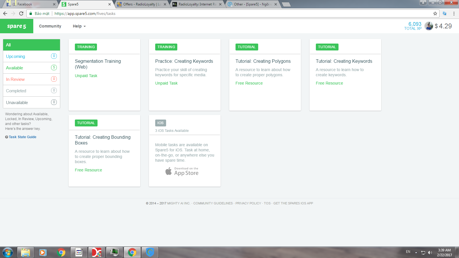Viewport: 459px width, 258px height.
Task: Click Get the Spare5 iOS App link
Action: coord(293,203)
